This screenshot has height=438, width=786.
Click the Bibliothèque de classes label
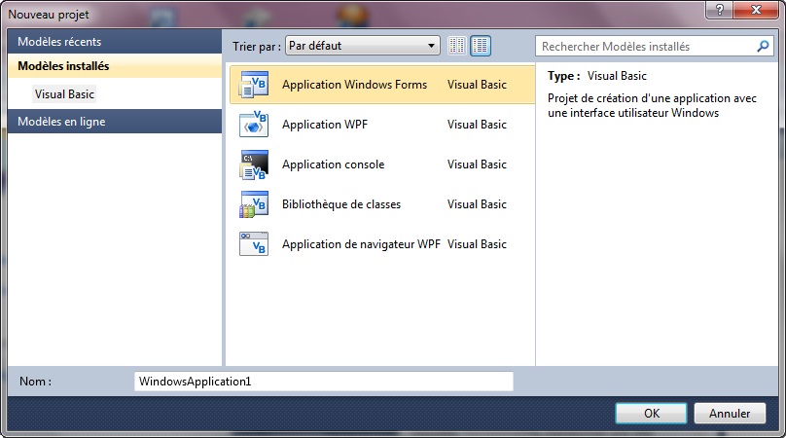pyautogui.click(x=341, y=204)
